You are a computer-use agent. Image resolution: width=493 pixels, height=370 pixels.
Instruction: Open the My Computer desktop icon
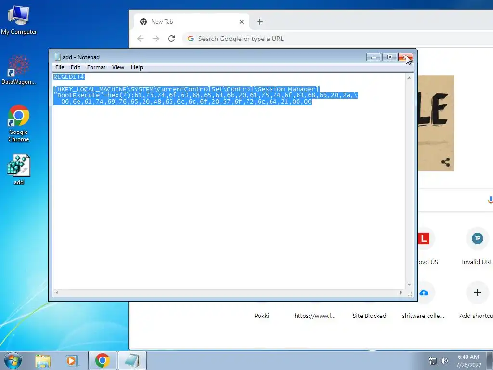click(x=19, y=19)
